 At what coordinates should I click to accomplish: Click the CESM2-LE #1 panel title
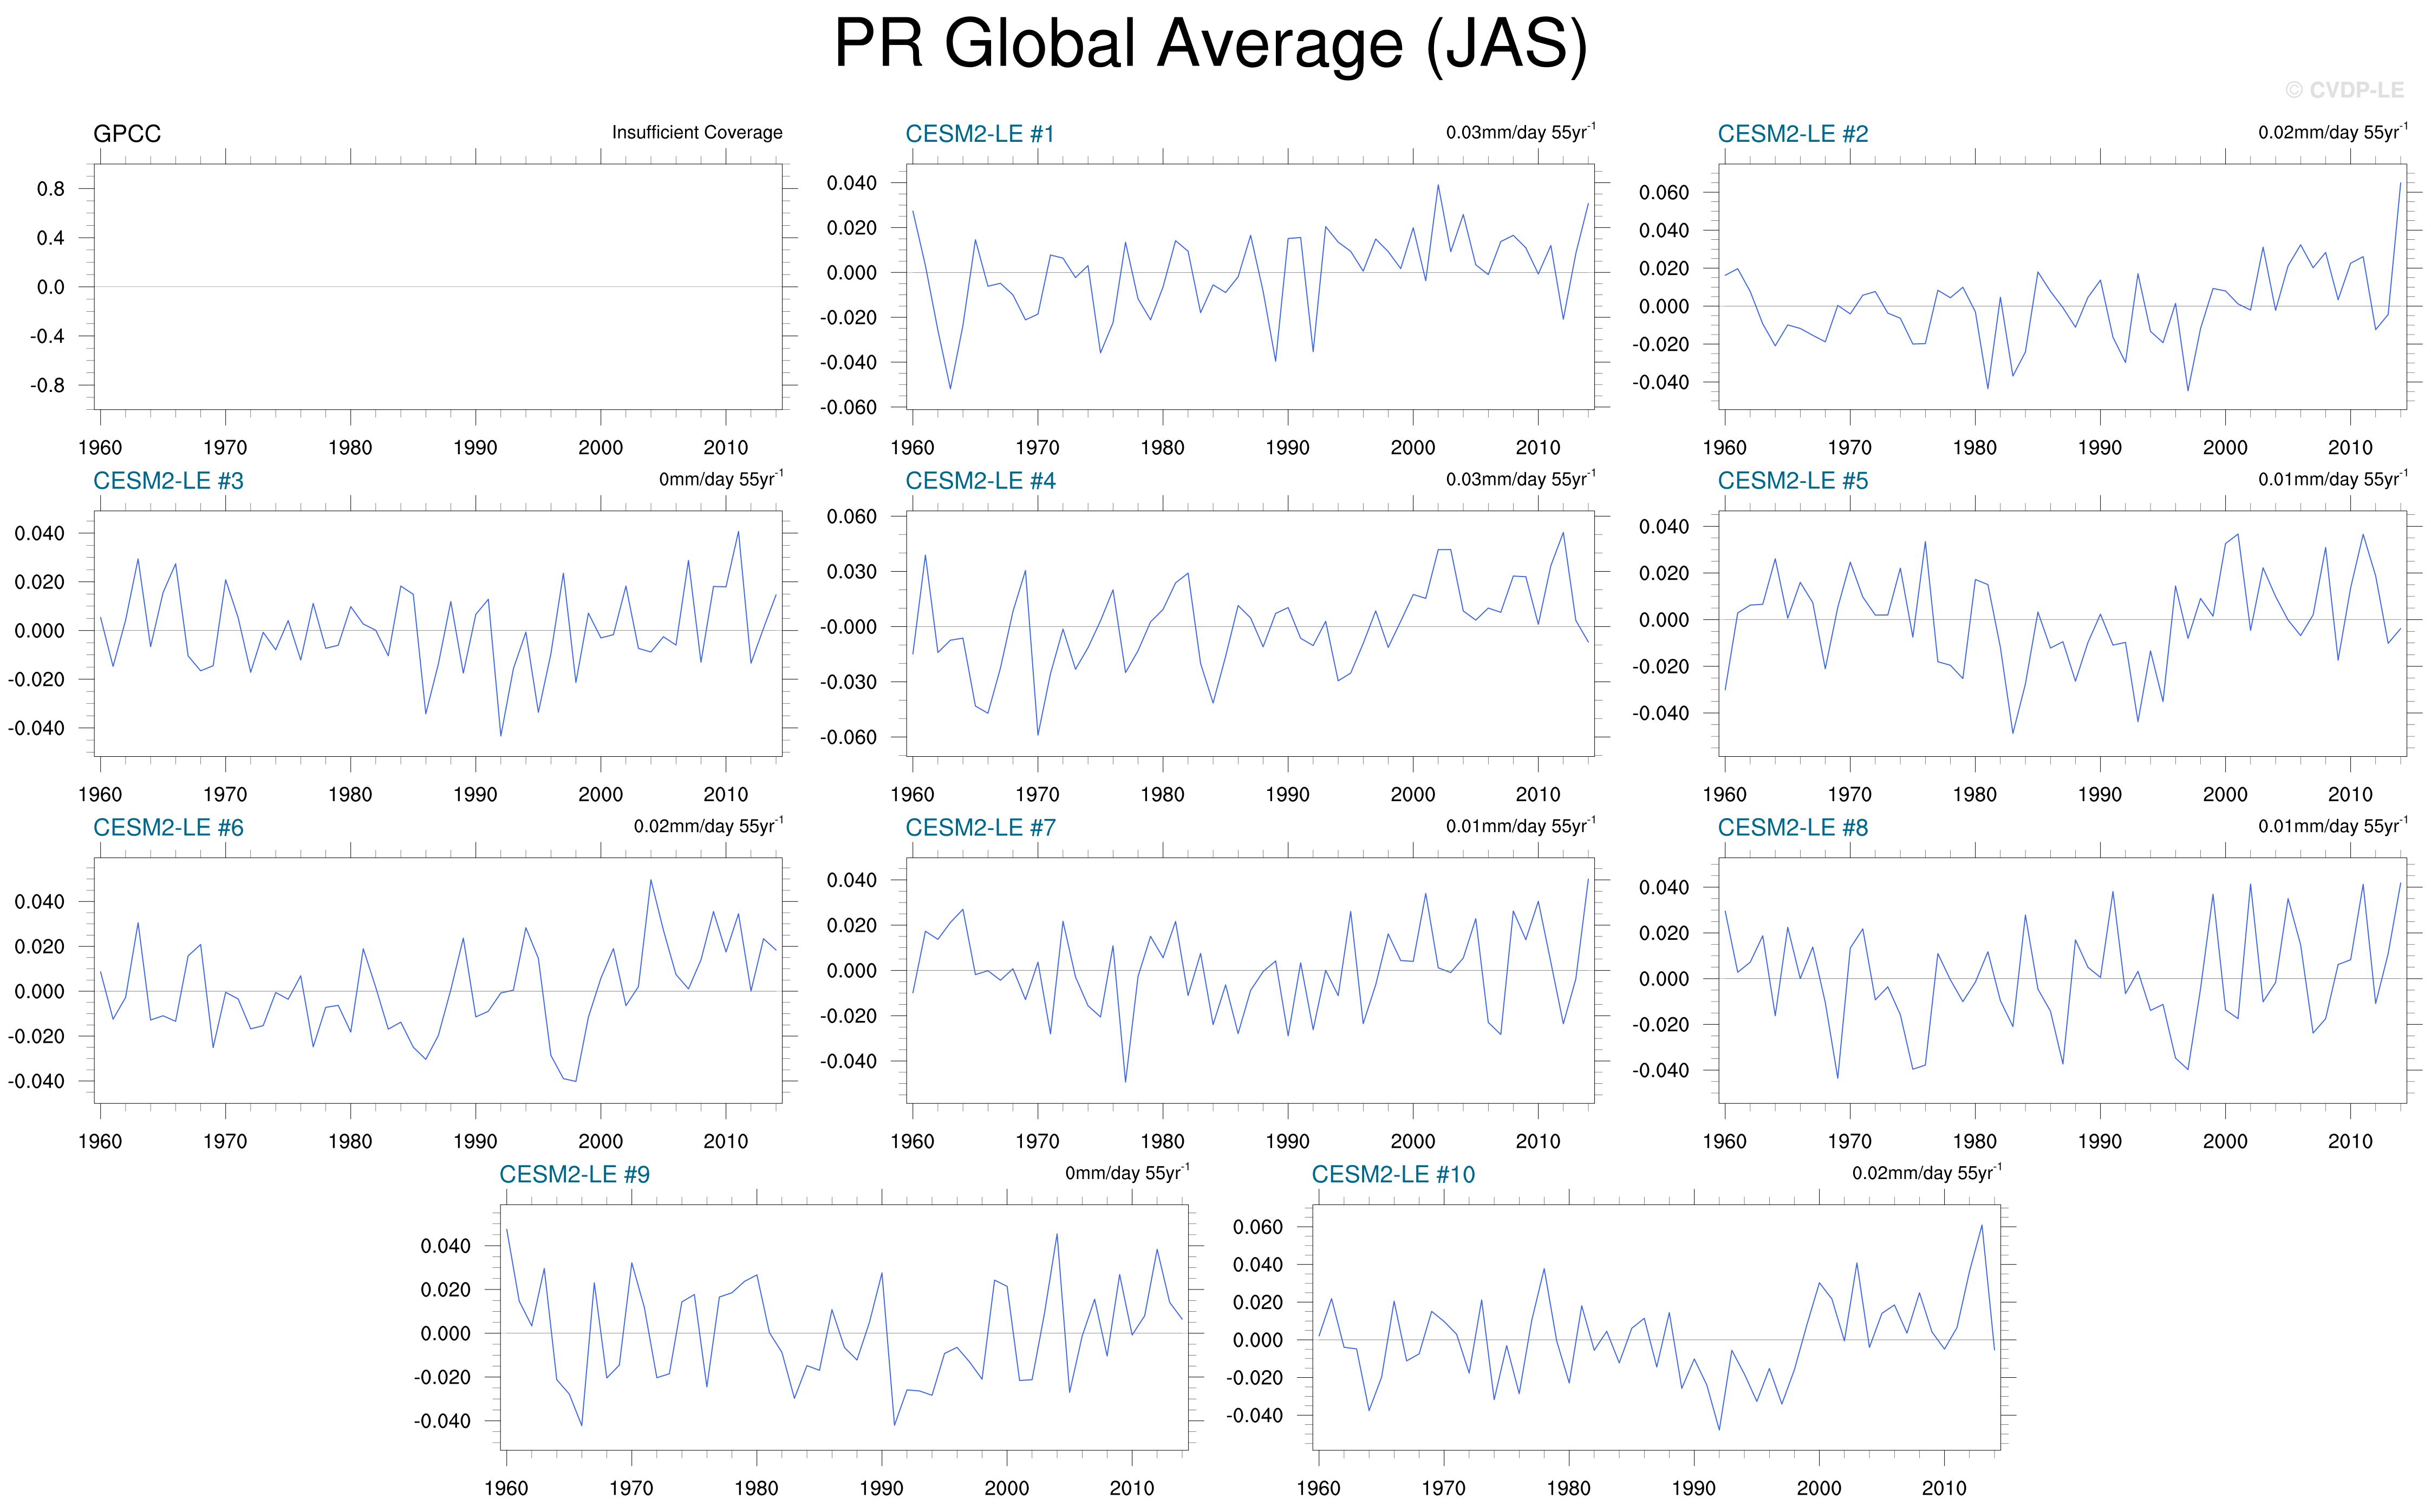(x=980, y=134)
